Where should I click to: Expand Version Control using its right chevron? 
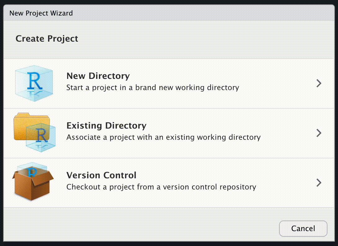click(x=319, y=183)
